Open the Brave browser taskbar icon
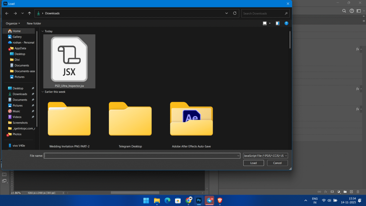The height and width of the screenshot is (206, 366). coord(220,200)
